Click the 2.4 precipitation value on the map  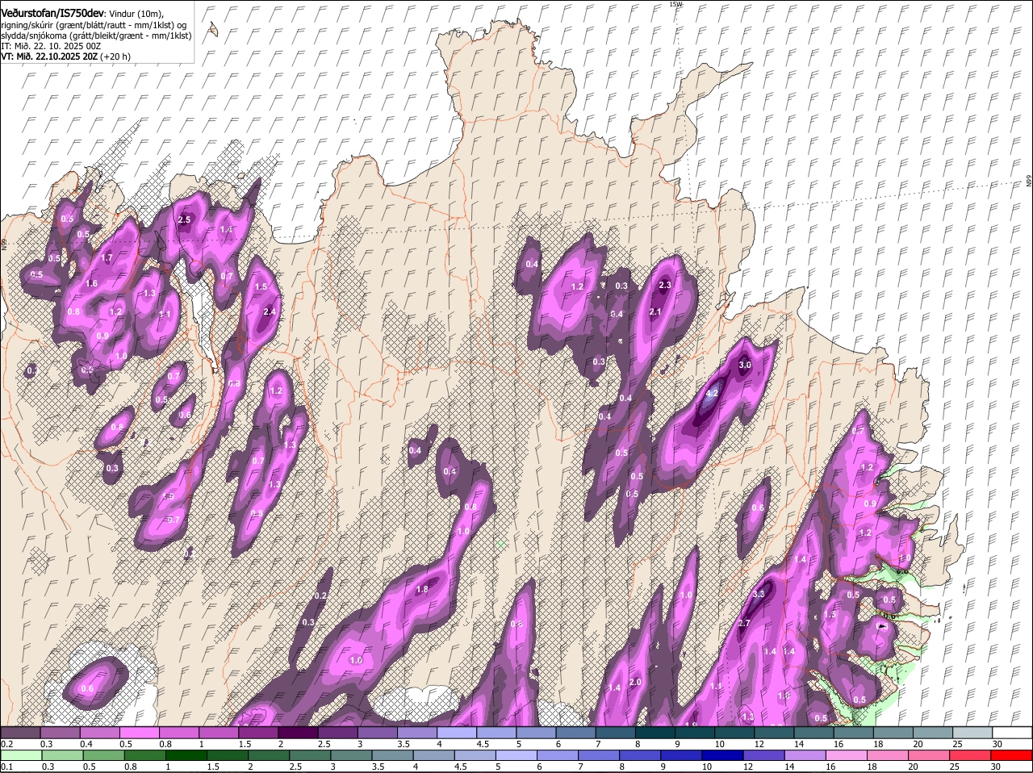pyautogui.click(x=270, y=312)
